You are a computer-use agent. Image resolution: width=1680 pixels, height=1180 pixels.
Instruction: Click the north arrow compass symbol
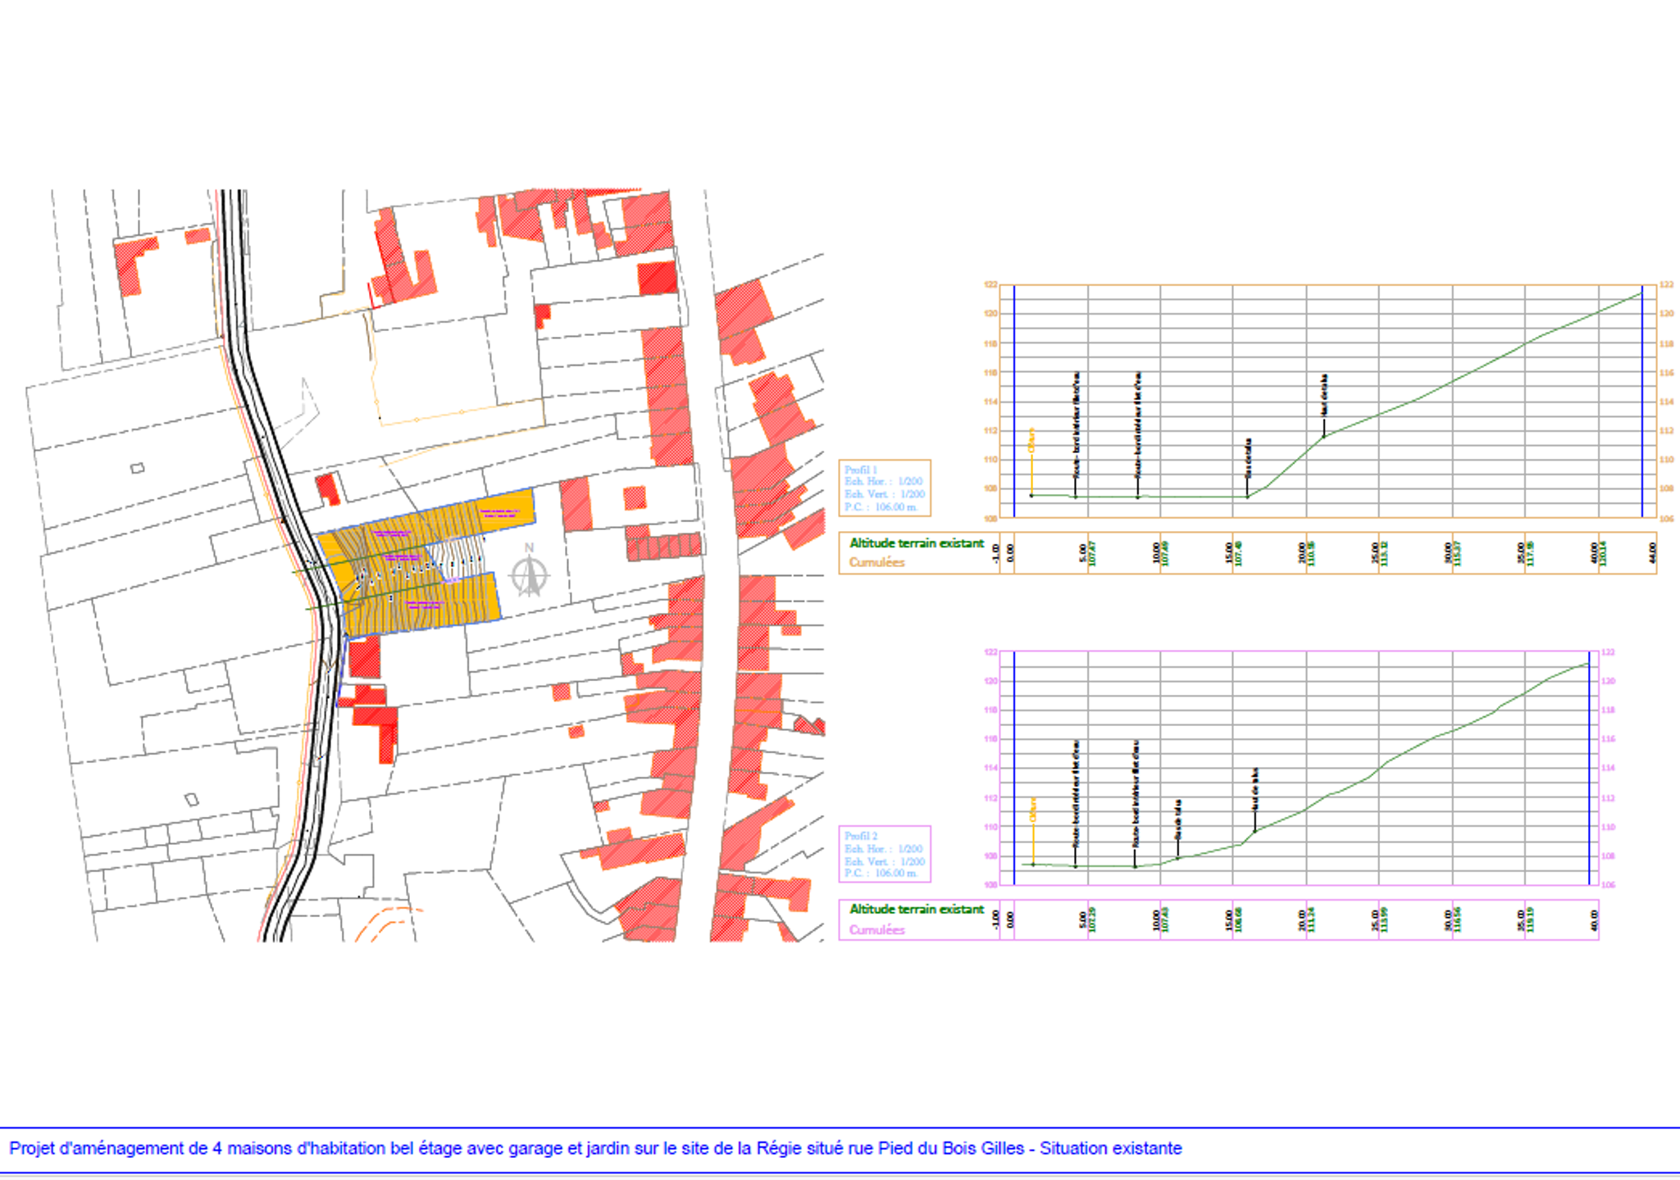[x=530, y=574]
